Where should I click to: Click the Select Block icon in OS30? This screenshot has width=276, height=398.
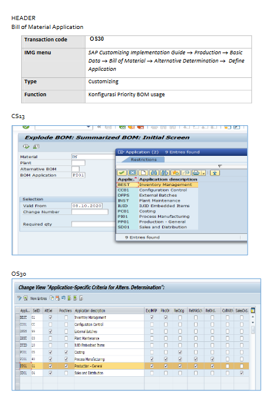tap(75, 298)
